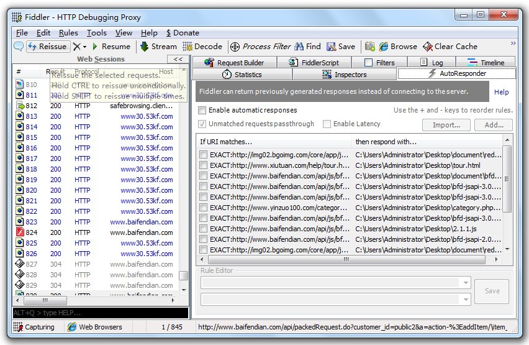Check the xiutuan.com tour rule checkbox
Screen dimensions: 529x345
(203, 165)
